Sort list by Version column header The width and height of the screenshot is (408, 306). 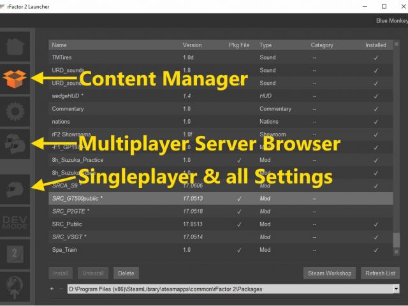coord(192,45)
